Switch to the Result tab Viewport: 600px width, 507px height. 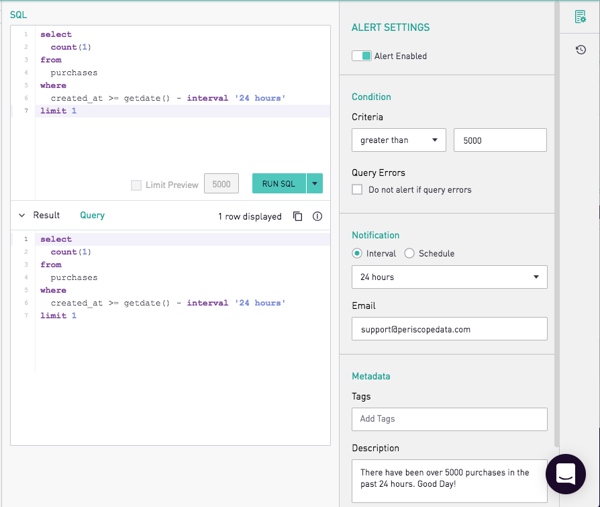click(46, 215)
